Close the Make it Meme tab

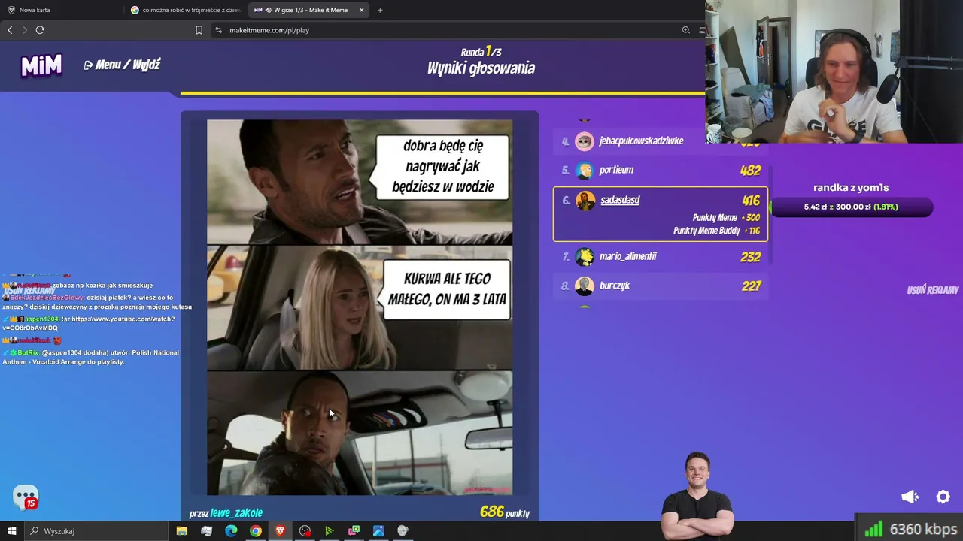pyautogui.click(x=362, y=10)
